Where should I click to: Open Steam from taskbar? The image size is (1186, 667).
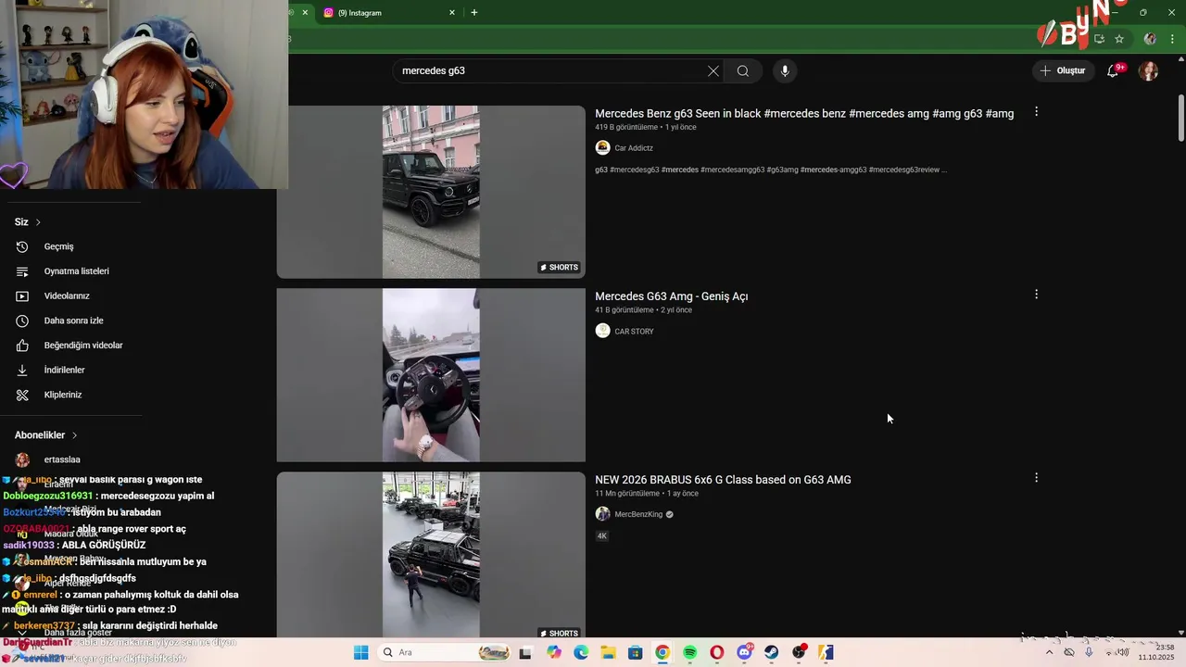pos(771,653)
